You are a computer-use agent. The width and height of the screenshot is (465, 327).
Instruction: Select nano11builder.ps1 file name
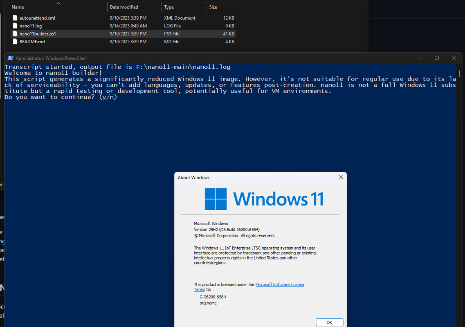pyautogui.click(x=38, y=34)
